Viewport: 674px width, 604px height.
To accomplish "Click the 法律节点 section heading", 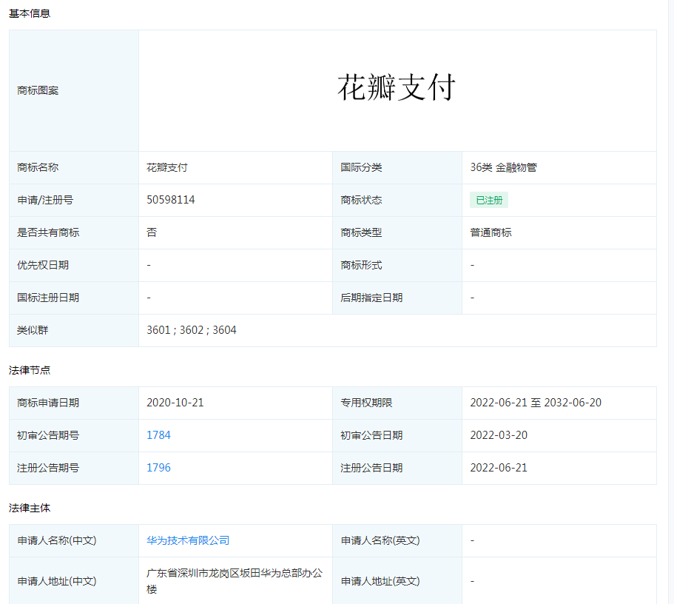I will click(30, 370).
